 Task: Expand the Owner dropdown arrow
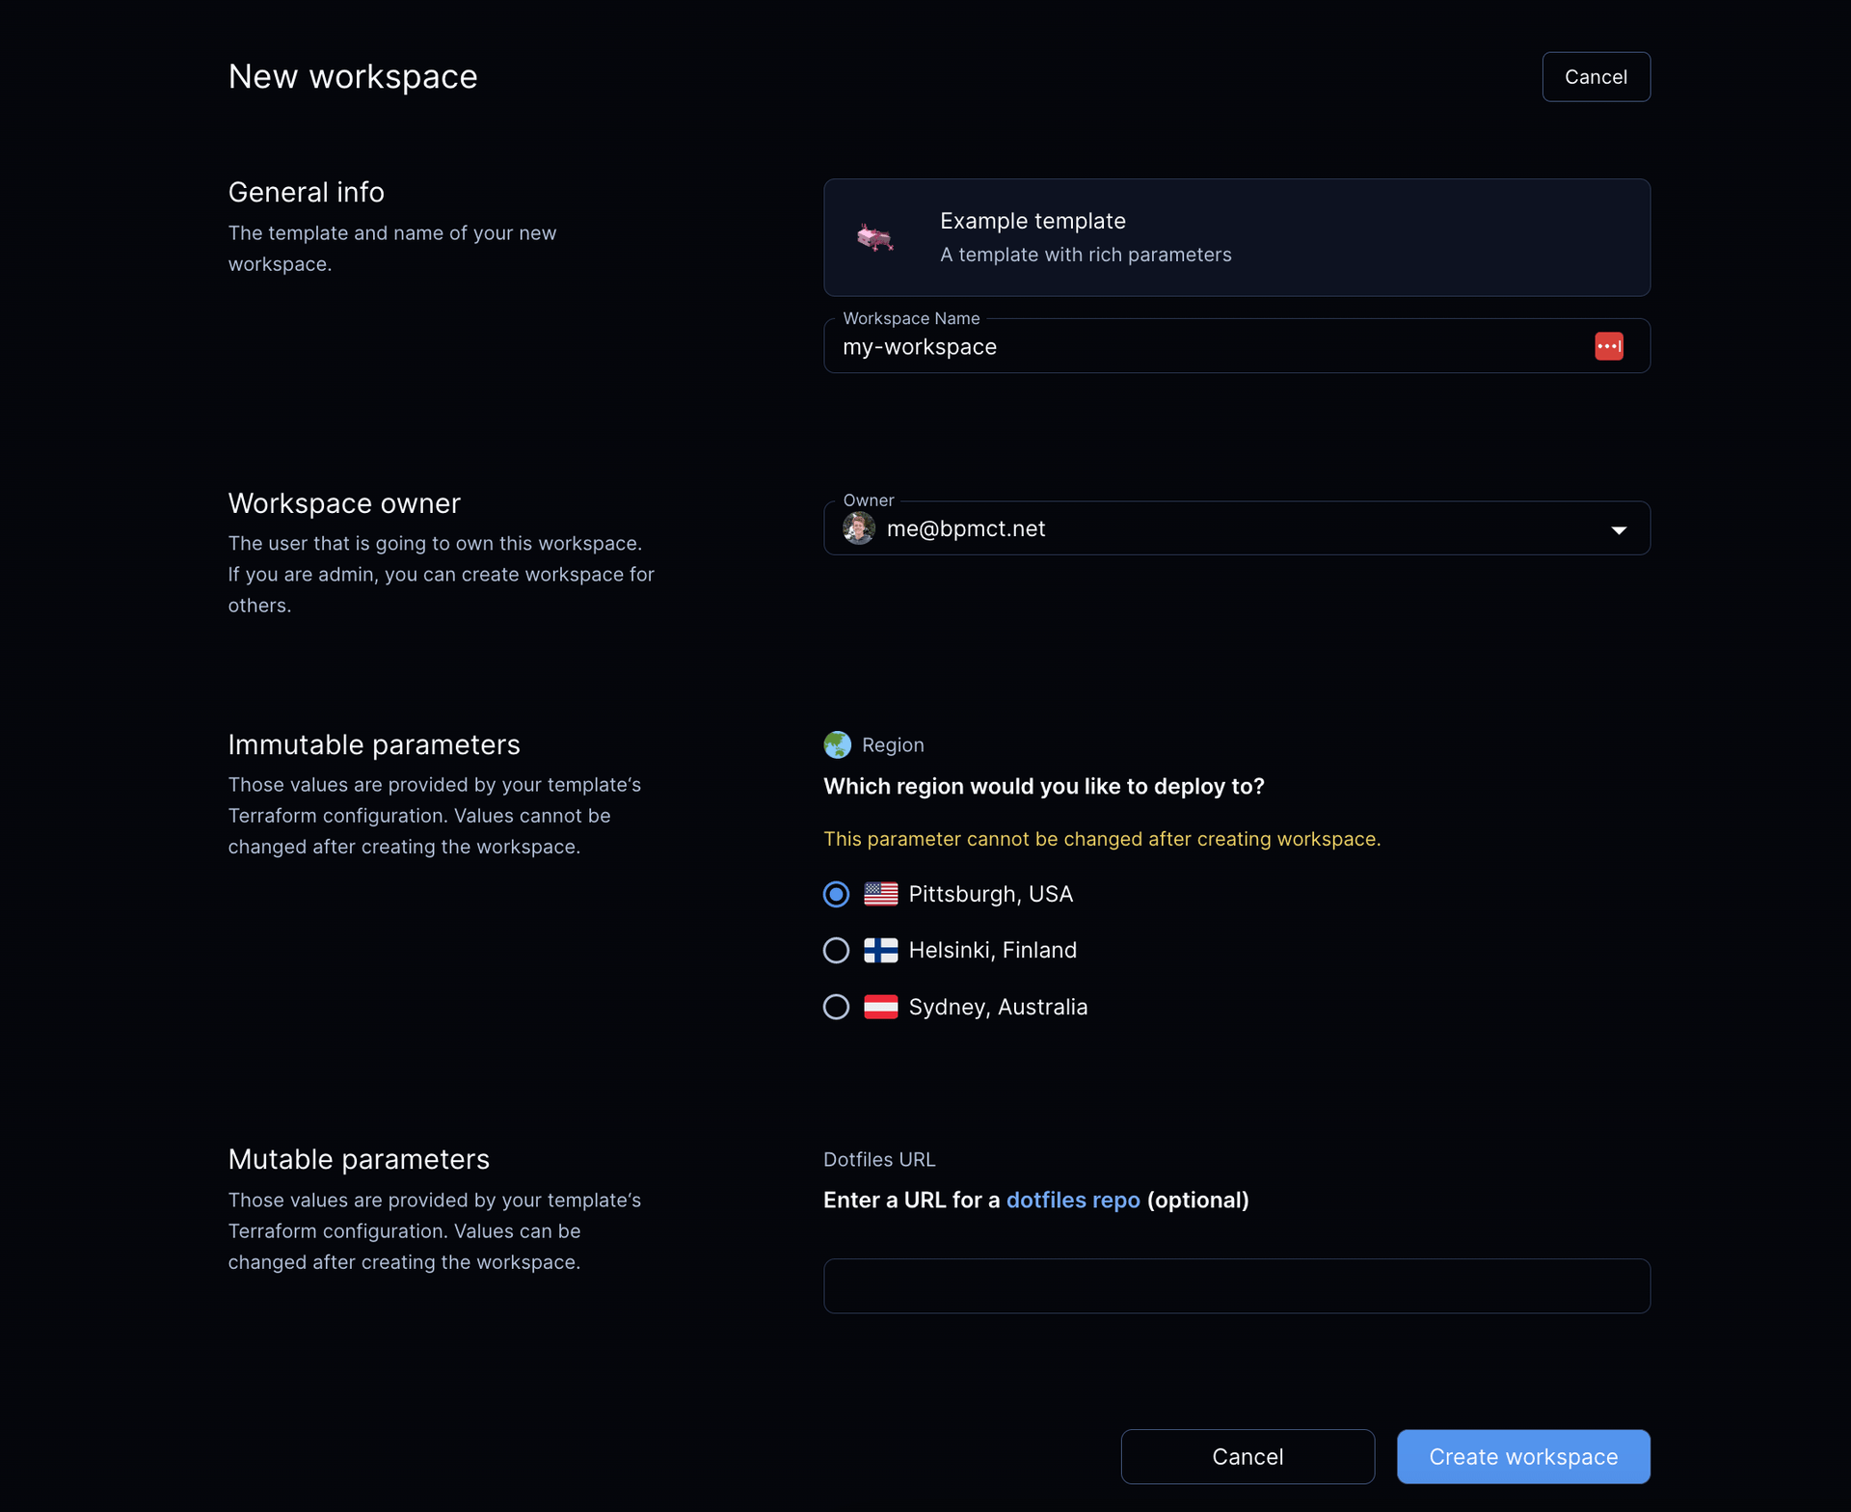point(1619,529)
